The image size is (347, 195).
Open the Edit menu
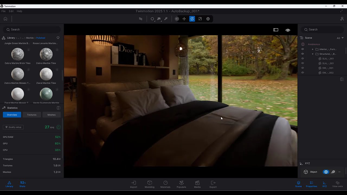11,11
